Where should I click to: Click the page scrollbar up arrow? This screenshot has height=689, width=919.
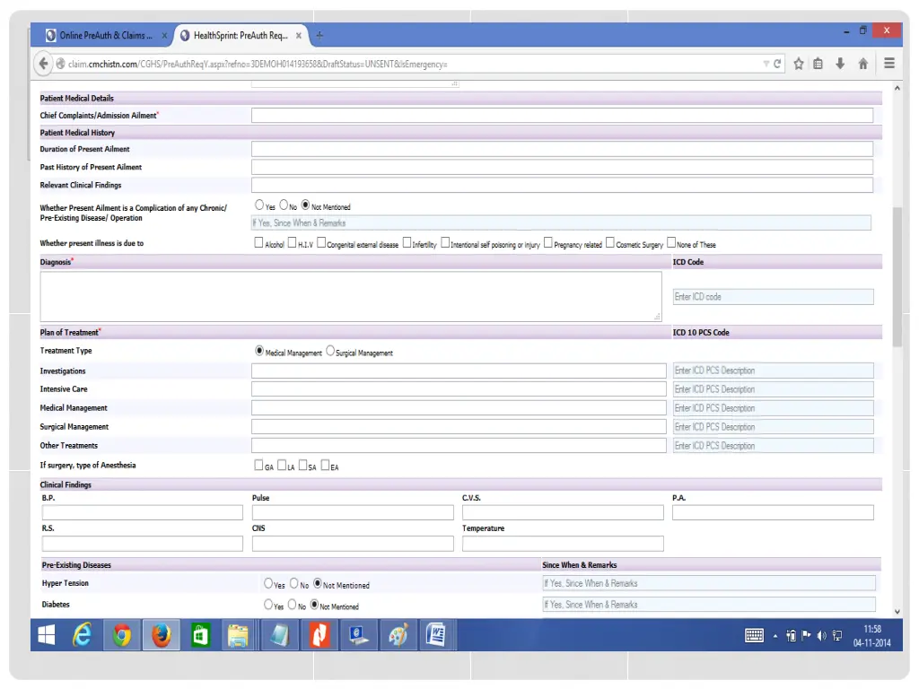click(x=897, y=88)
